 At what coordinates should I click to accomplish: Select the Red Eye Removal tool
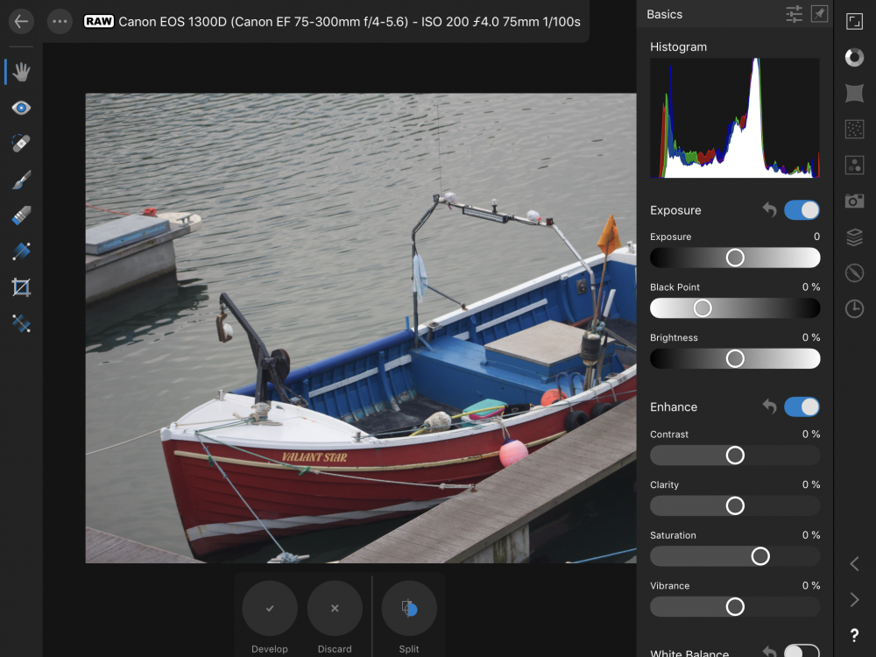20,108
